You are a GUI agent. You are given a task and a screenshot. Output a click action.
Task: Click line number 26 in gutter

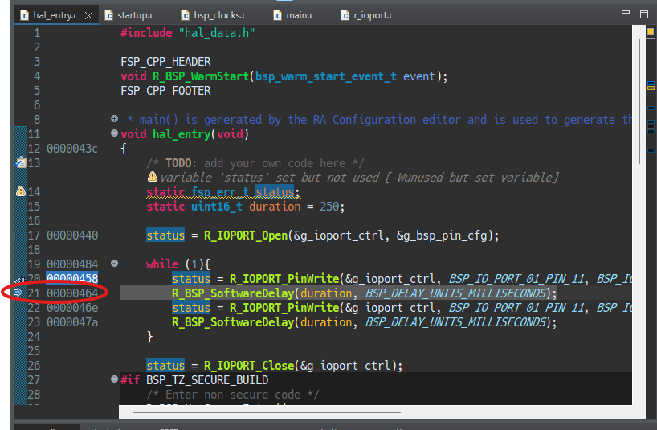pyautogui.click(x=34, y=366)
